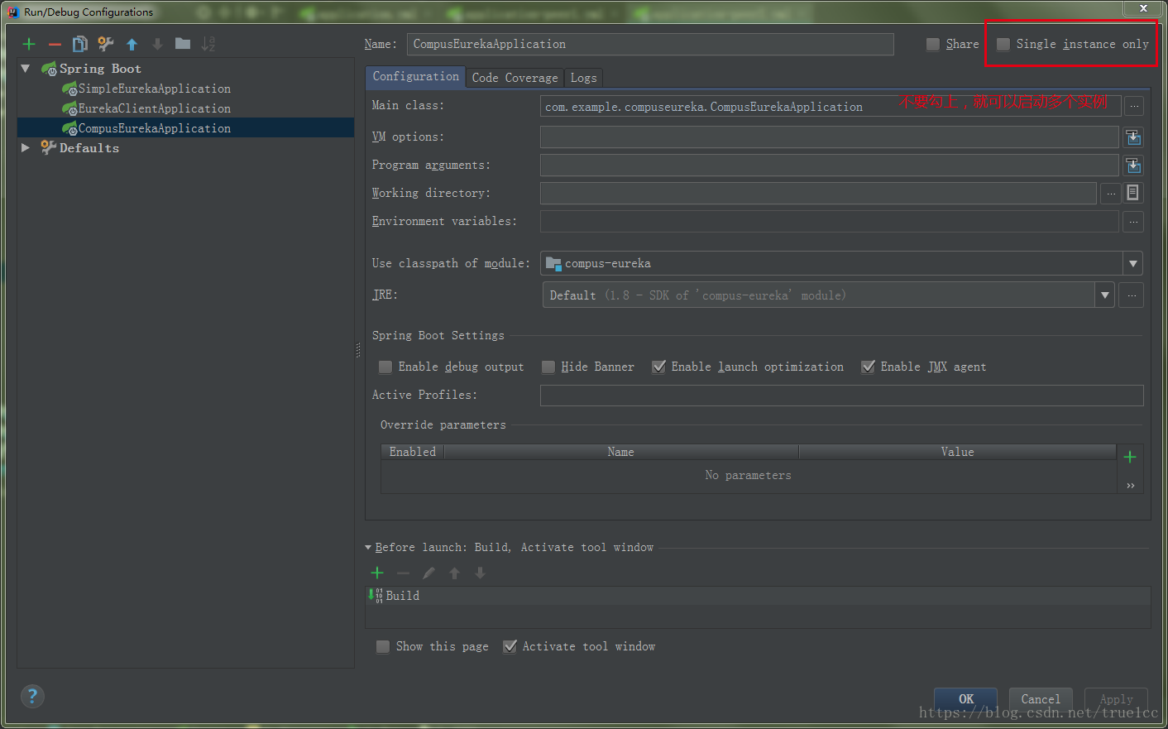The width and height of the screenshot is (1168, 729).
Task: Click the VM options field
Action: tap(830, 137)
